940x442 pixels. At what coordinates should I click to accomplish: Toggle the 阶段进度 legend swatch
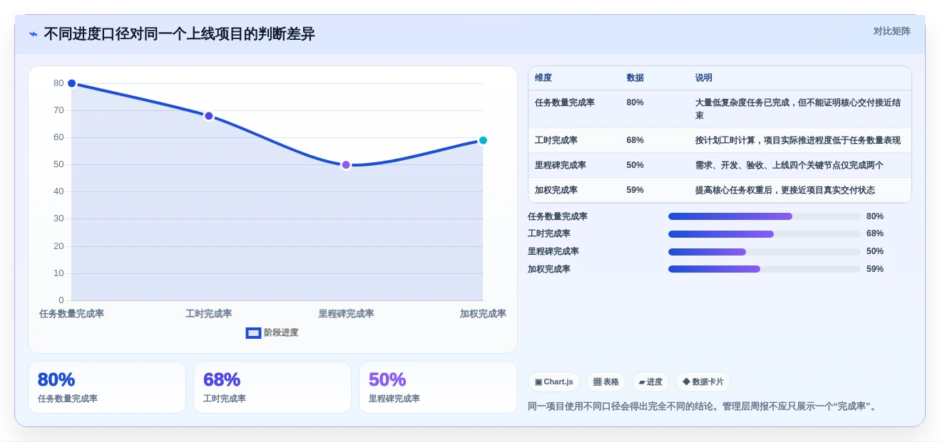[253, 333]
